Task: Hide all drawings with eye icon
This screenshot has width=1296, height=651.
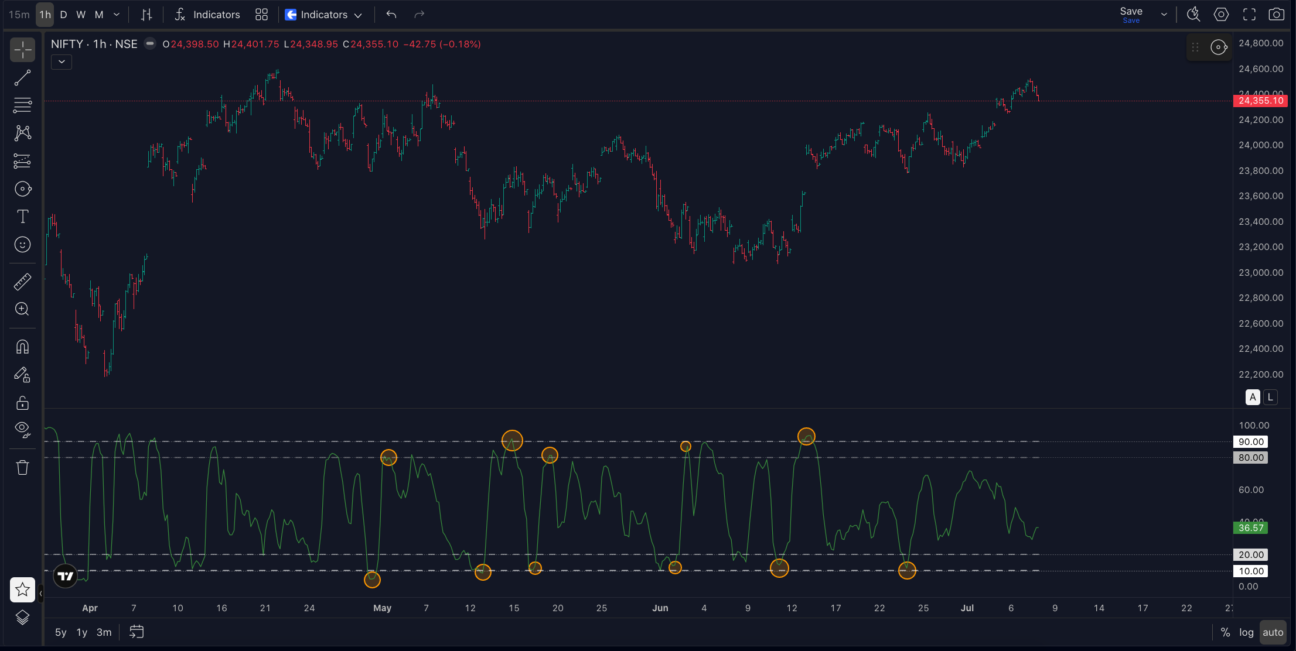Action: [x=22, y=430]
